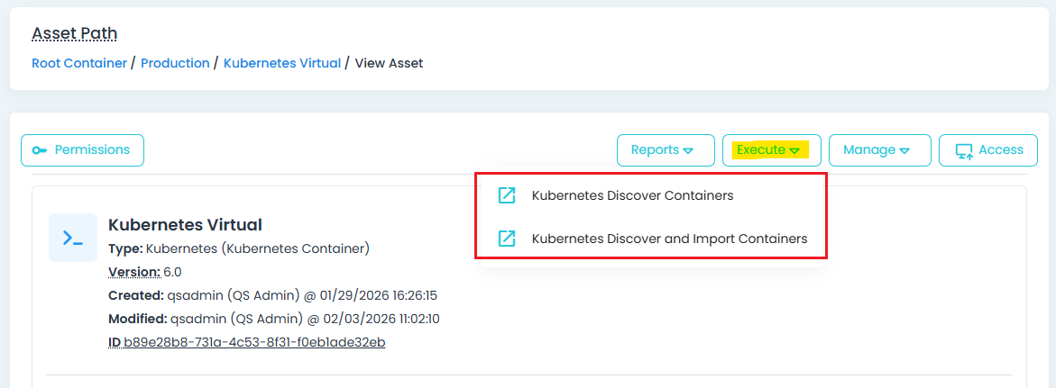Click external-link icon next to Discover and Import Containers
Image resolution: width=1056 pixels, height=388 pixels.
(x=507, y=239)
